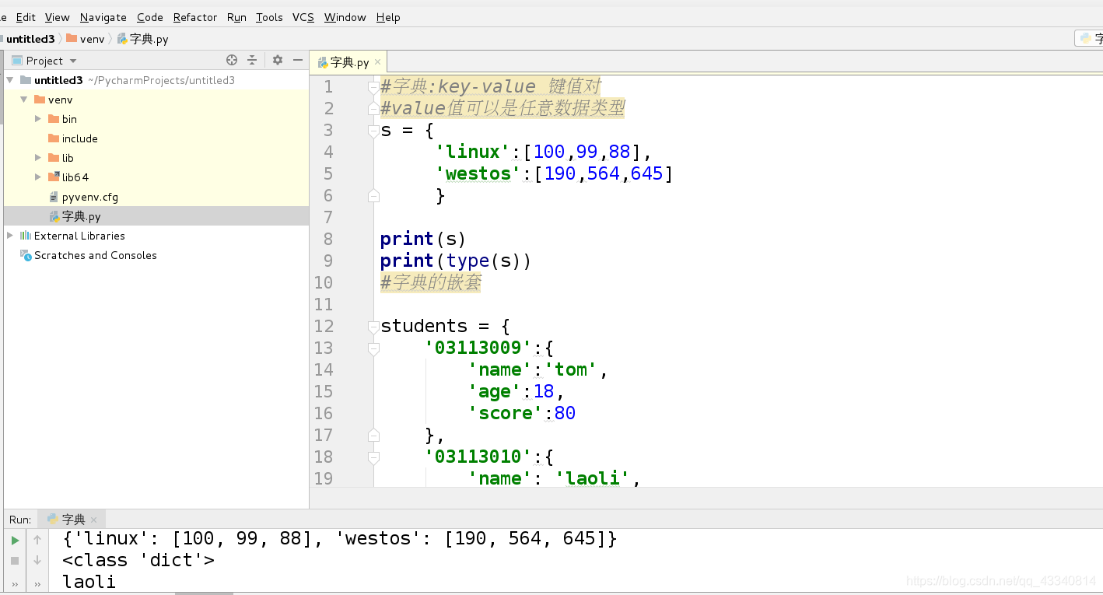This screenshot has height=595, width=1103.
Task: Fold the comment block at line 1
Action: point(373,86)
